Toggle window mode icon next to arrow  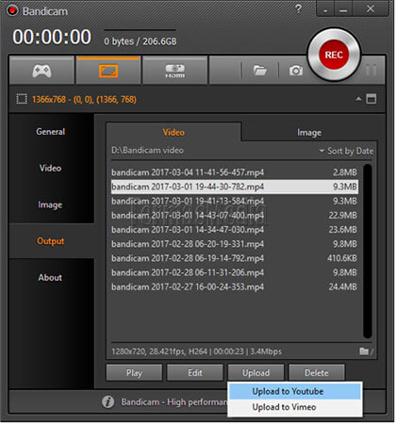(x=371, y=99)
